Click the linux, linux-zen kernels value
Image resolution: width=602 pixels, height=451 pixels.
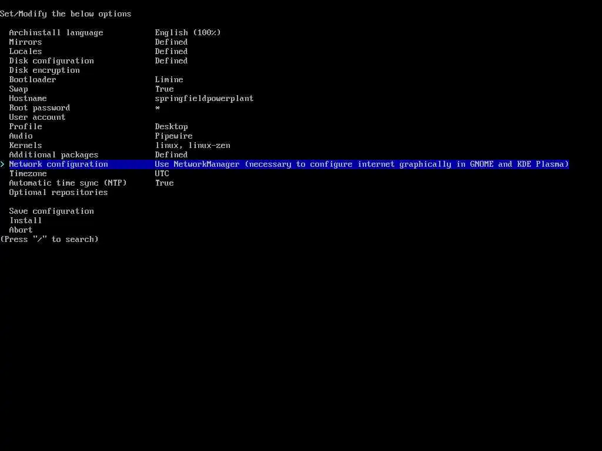[193, 146]
